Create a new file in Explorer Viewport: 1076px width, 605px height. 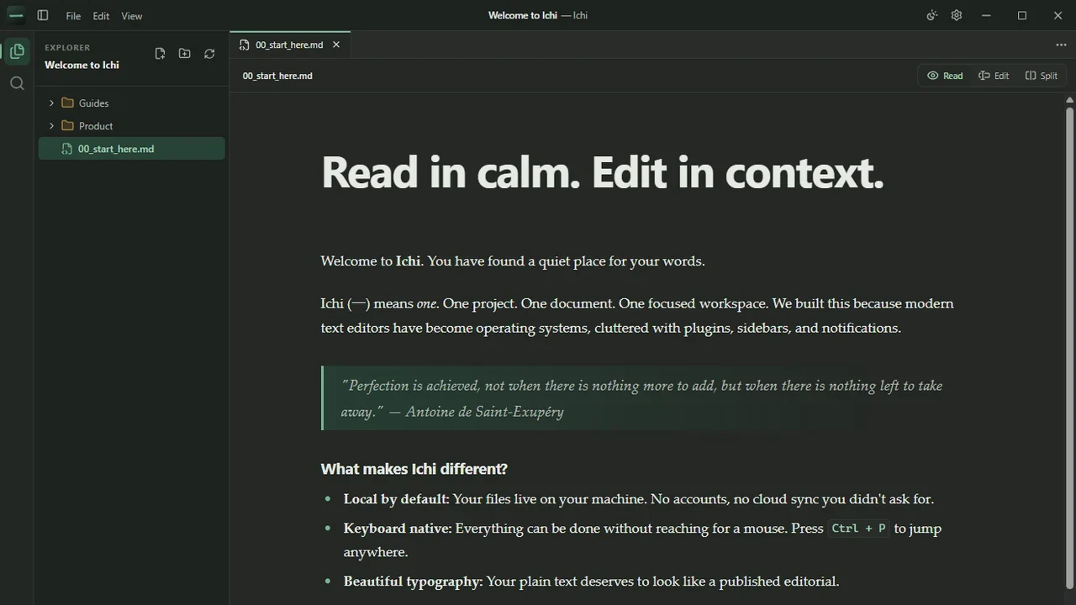pyautogui.click(x=160, y=54)
